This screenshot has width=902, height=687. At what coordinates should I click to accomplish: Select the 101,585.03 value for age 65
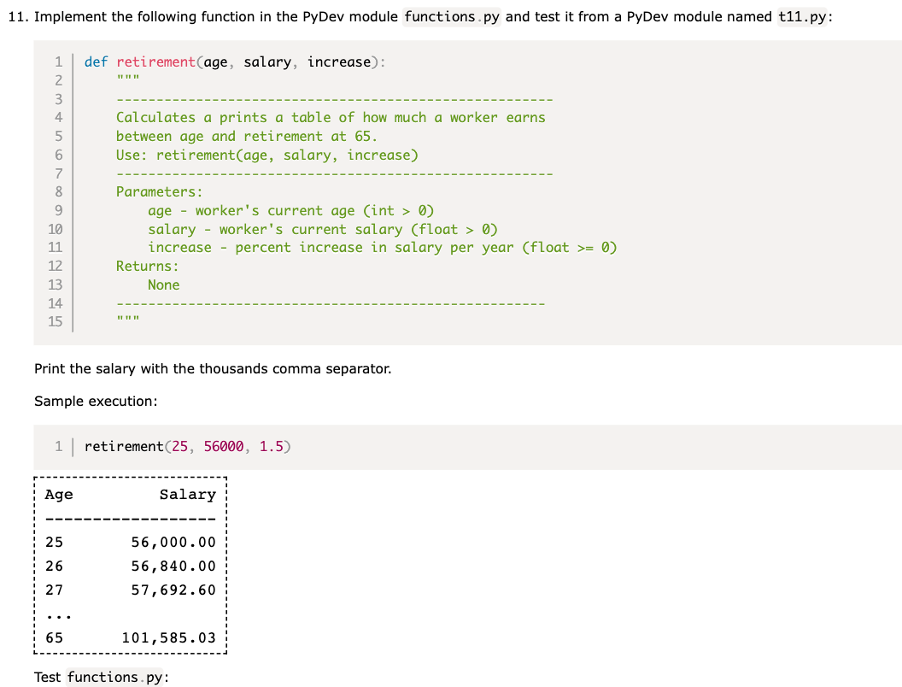pos(172,637)
